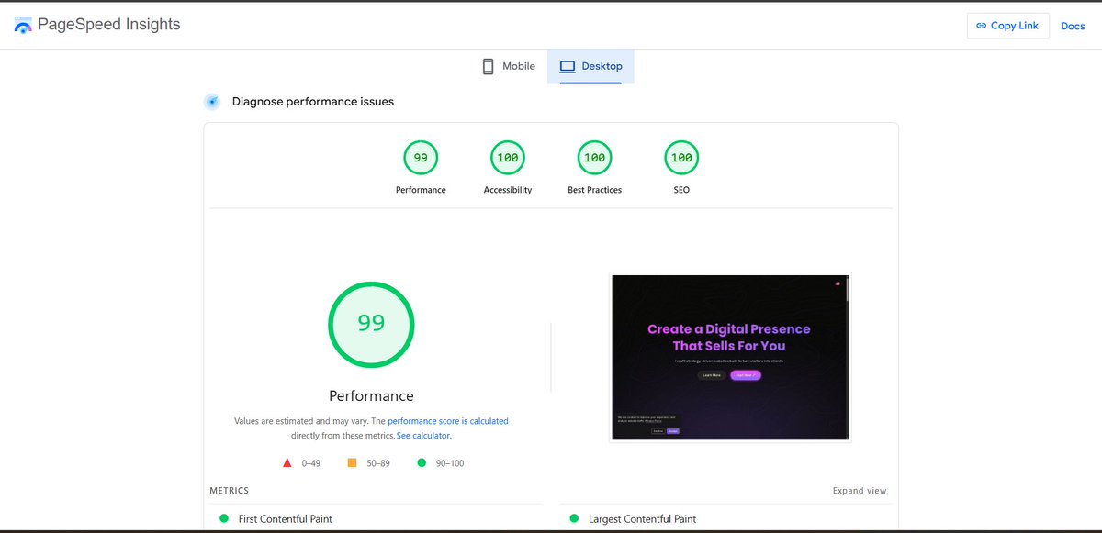Click the green dot beside Largest Contentful Paint
The height and width of the screenshot is (533, 1102).
point(572,518)
